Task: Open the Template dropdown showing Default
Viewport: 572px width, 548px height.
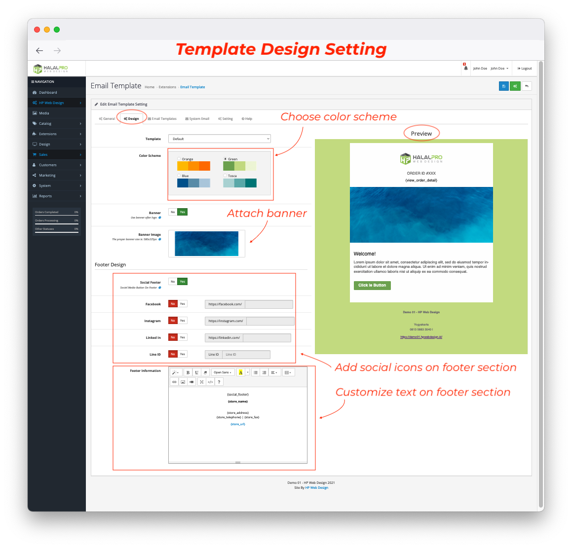Action: tap(220, 139)
